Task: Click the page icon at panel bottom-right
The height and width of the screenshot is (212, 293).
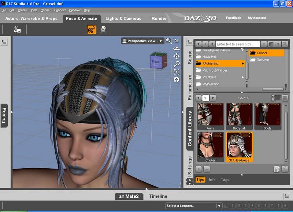Action: click(285, 169)
